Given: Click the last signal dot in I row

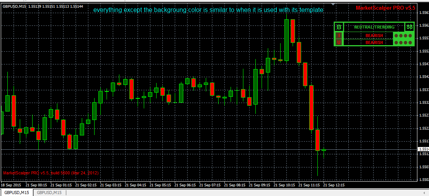Looking at the screenshot, I should coord(410,35).
